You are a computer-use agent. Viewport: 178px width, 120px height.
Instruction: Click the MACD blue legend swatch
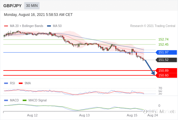click(x=6, y=100)
